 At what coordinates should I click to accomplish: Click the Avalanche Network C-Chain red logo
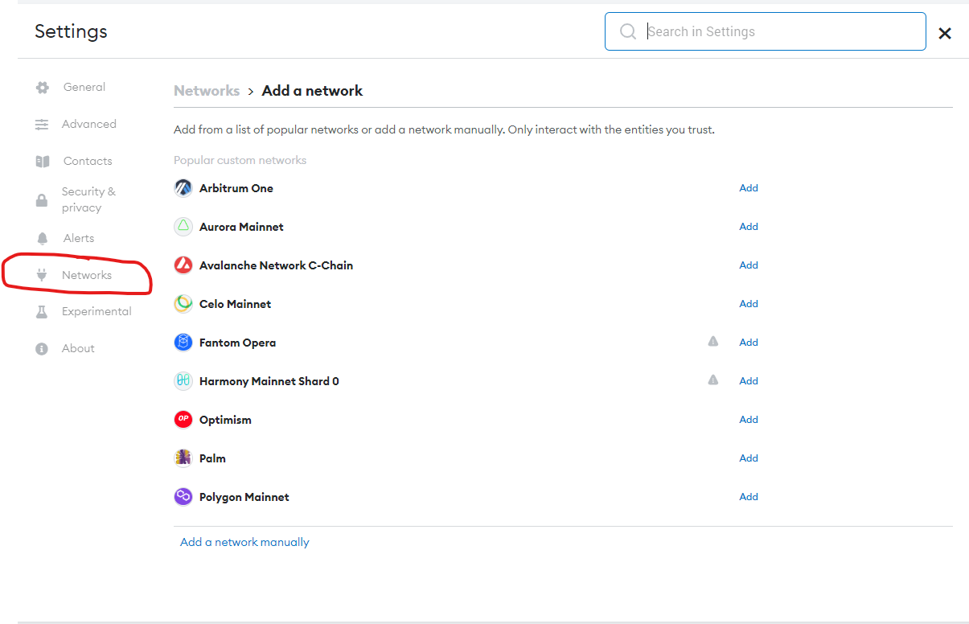click(183, 265)
